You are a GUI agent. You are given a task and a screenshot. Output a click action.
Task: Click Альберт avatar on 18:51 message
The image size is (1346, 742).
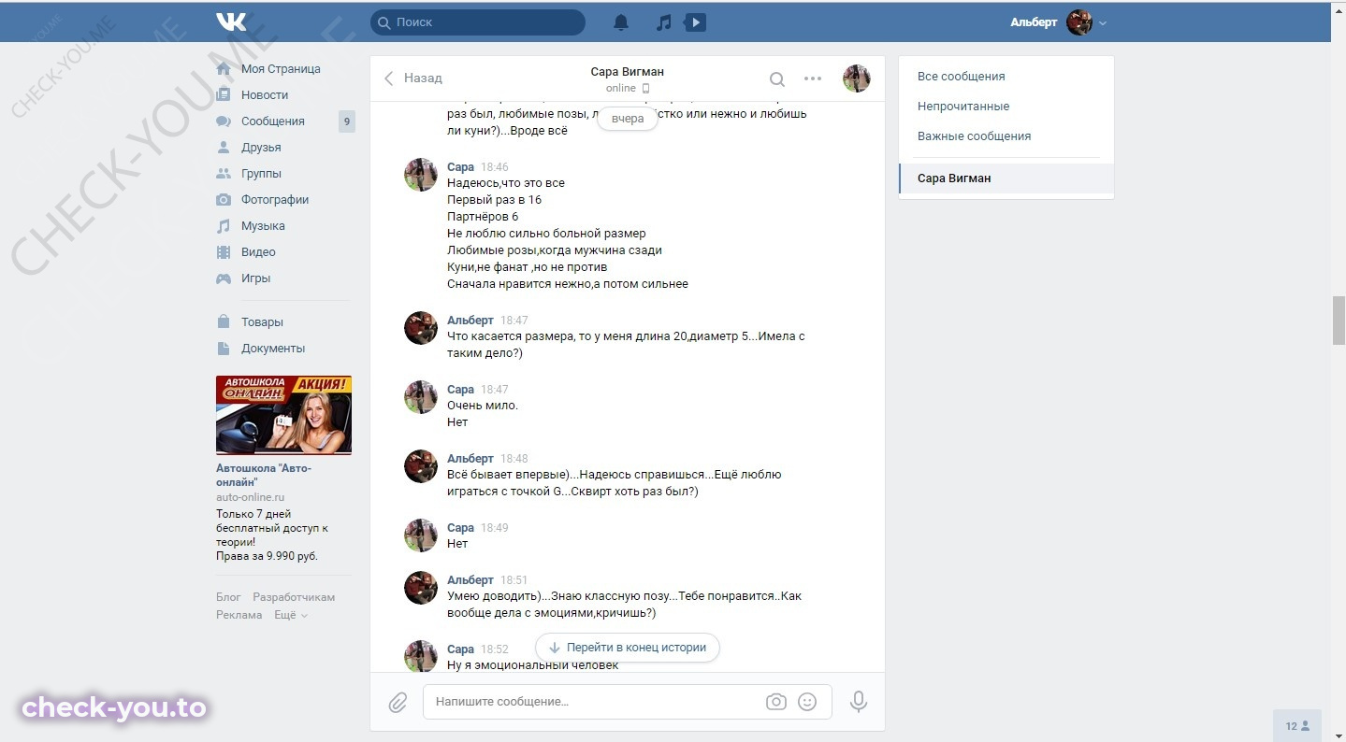coord(421,588)
